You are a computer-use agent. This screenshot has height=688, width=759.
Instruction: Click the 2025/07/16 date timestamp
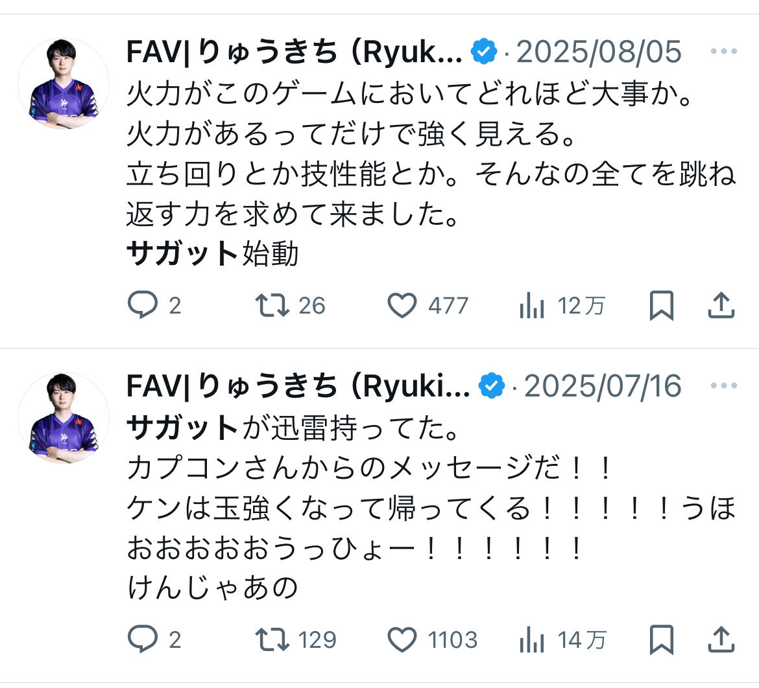(x=603, y=387)
